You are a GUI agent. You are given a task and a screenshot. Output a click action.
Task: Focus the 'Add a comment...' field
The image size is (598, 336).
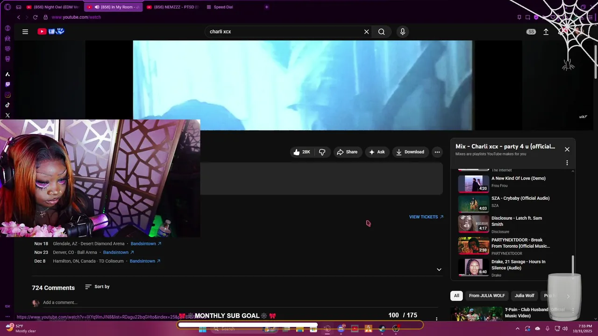click(x=241, y=302)
